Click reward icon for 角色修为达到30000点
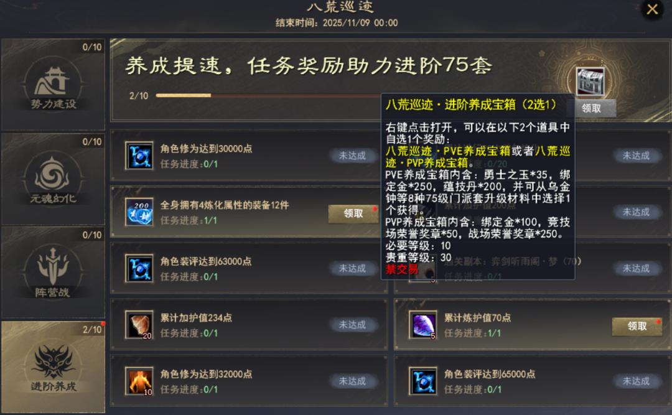The image size is (672, 415). pos(139,156)
